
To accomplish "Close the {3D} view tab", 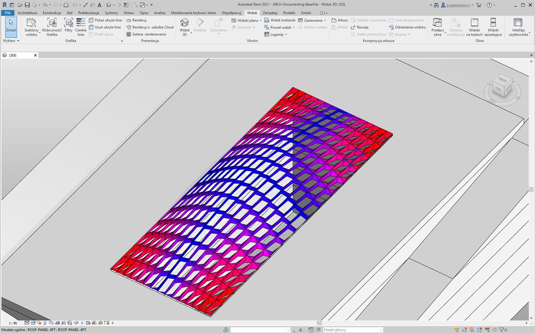I will (36, 55).
